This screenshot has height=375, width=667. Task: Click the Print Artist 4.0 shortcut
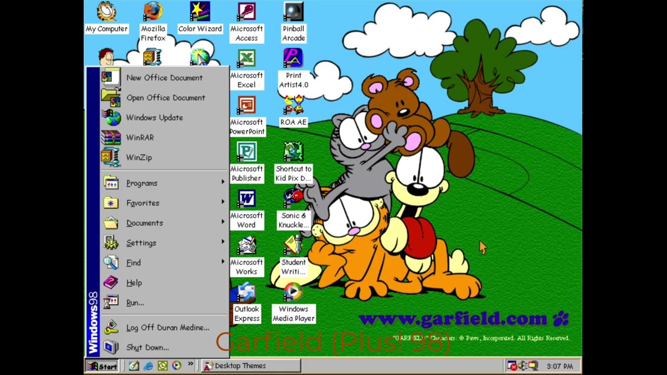point(293,69)
